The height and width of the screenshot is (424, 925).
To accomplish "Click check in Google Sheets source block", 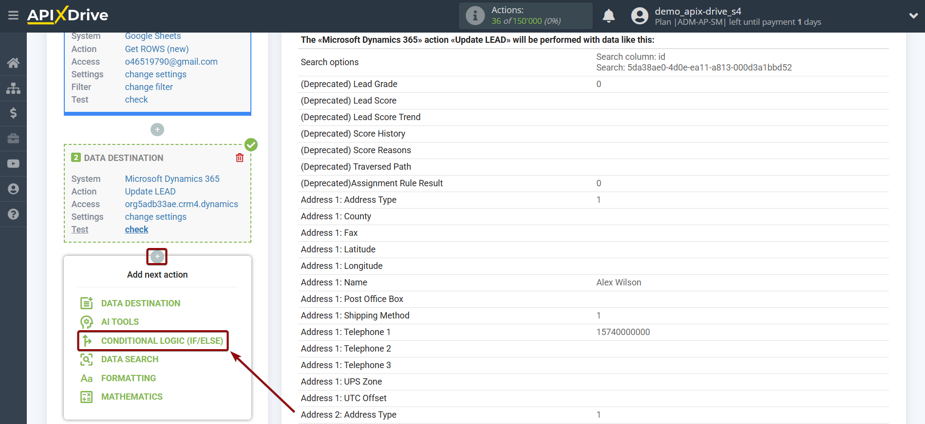I will [136, 100].
